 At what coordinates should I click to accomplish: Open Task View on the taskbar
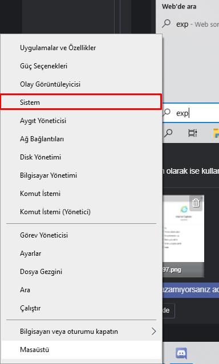(193, 133)
